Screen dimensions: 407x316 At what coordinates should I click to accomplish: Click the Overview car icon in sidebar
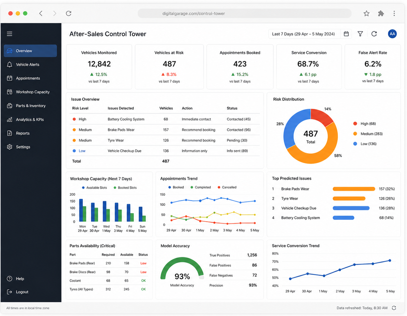[9, 51]
